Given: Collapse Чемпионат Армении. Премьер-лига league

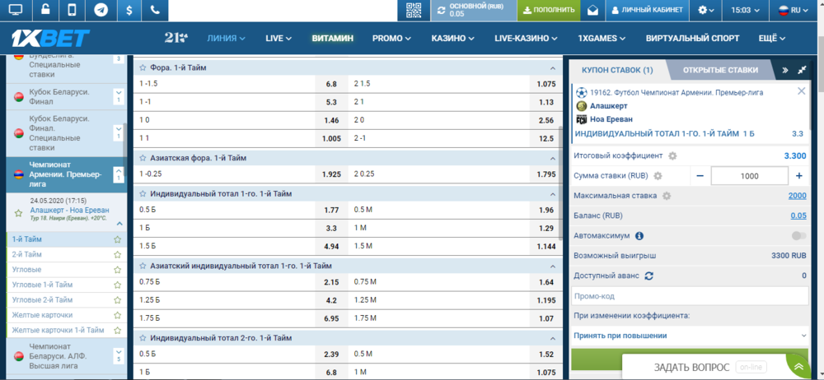Looking at the screenshot, I should 119,174.
